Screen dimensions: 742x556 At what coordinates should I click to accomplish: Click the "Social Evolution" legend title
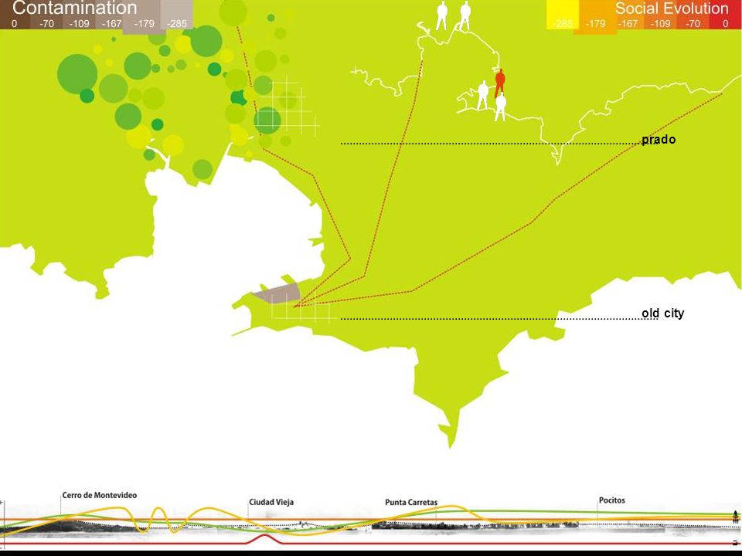point(672,8)
